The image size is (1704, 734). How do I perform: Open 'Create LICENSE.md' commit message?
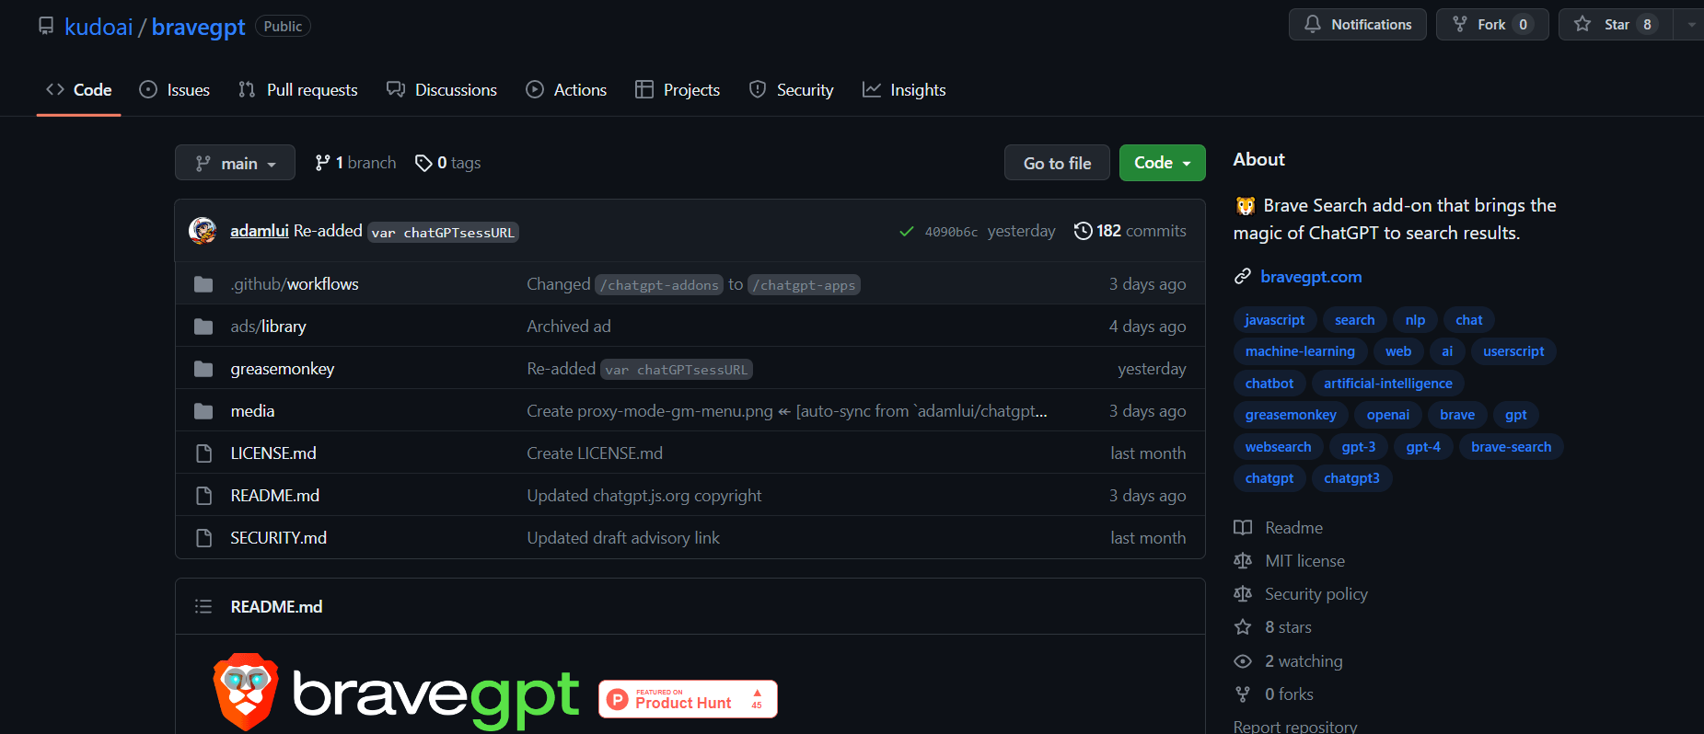(x=595, y=453)
